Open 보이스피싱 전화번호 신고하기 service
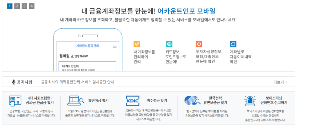This screenshot has width=315, height=127. tap(274, 100)
